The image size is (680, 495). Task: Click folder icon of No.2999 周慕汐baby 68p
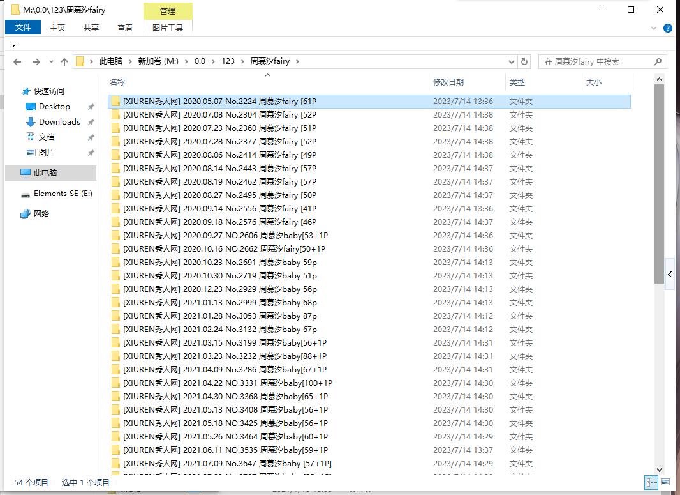pyautogui.click(x=115, y=303)
